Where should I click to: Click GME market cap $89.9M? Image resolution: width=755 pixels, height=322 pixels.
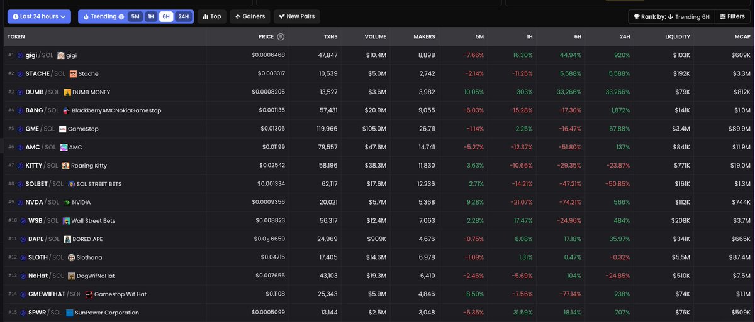pos(740,129)
